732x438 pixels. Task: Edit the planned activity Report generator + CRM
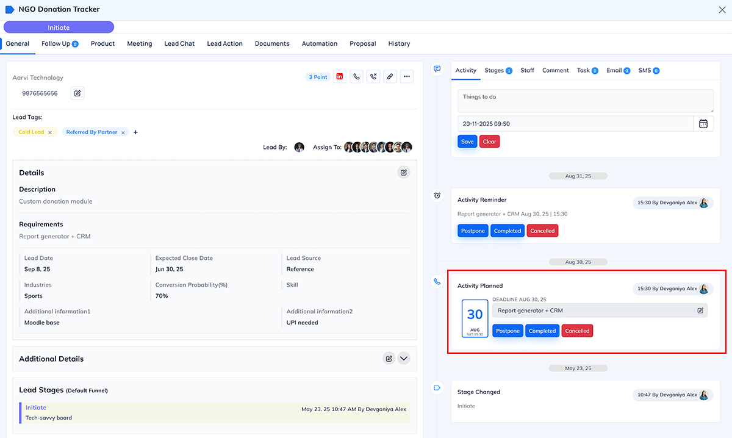click(700, 311)
